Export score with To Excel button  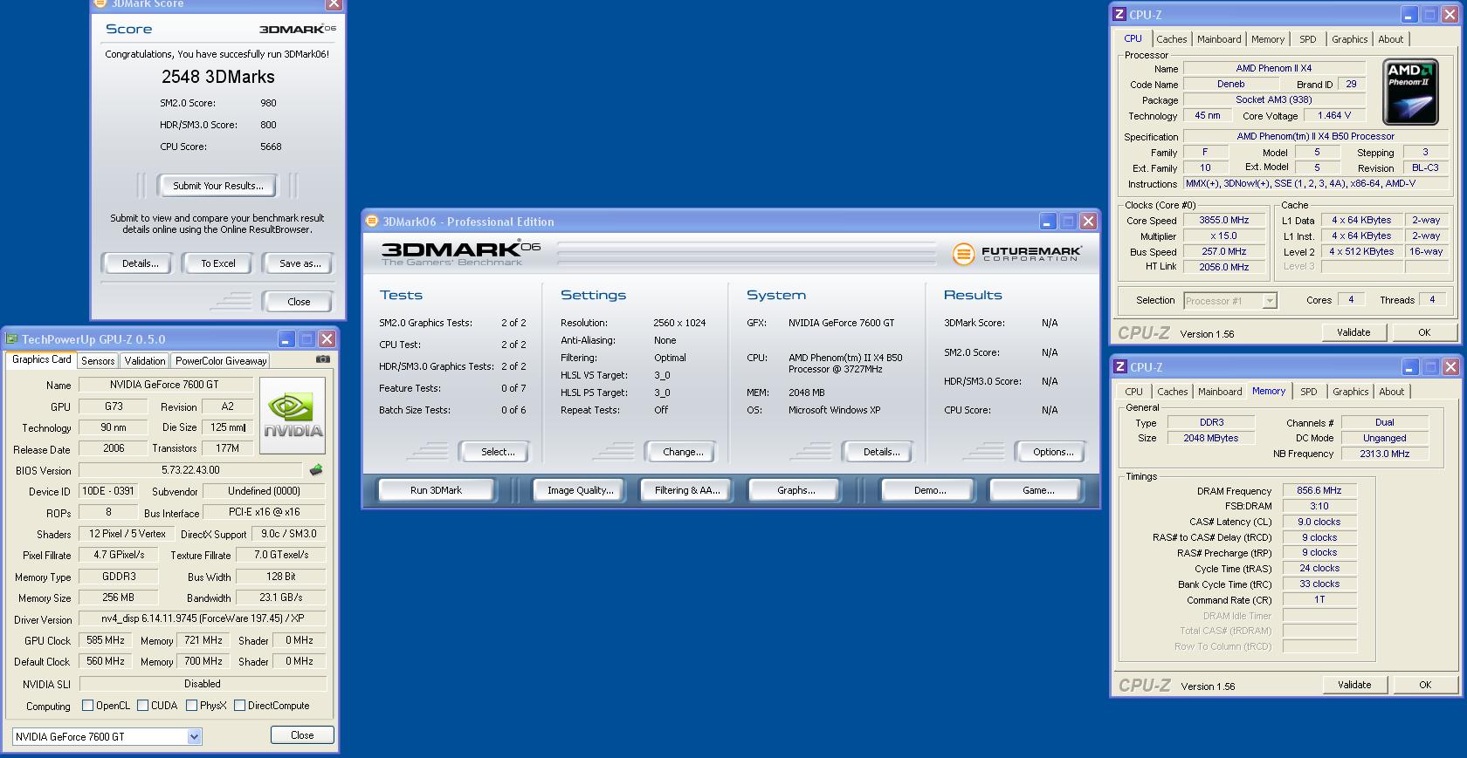218,263
